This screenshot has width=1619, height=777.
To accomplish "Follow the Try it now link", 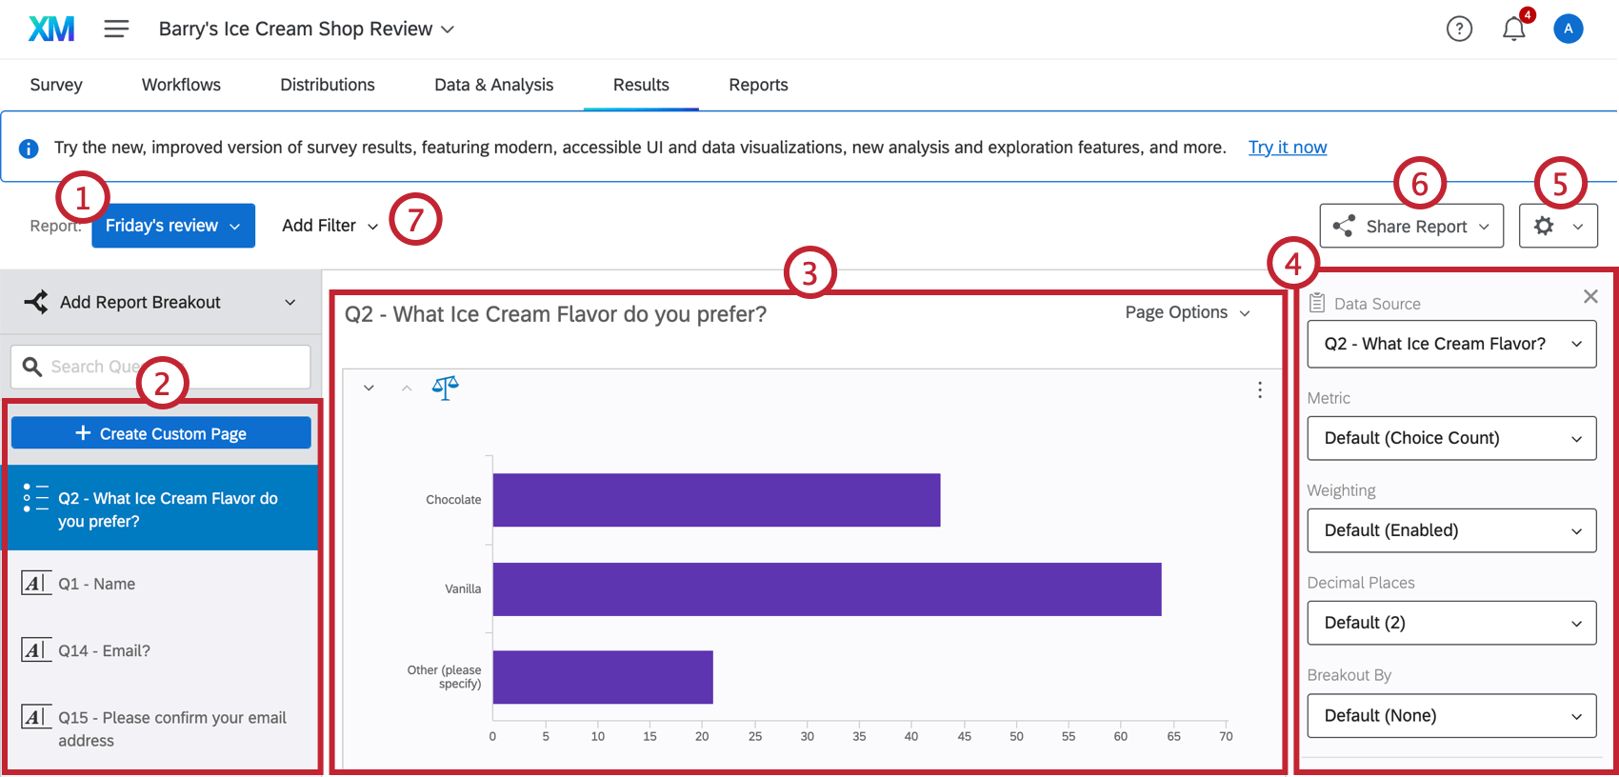I will click(x=1287, y=148).
